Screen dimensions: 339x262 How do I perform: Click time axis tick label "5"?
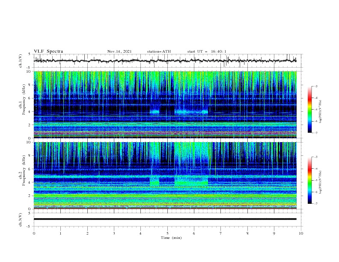[x=167, y=233]
